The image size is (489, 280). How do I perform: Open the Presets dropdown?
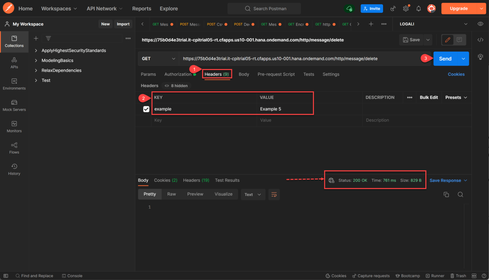[x=456, y=97]
